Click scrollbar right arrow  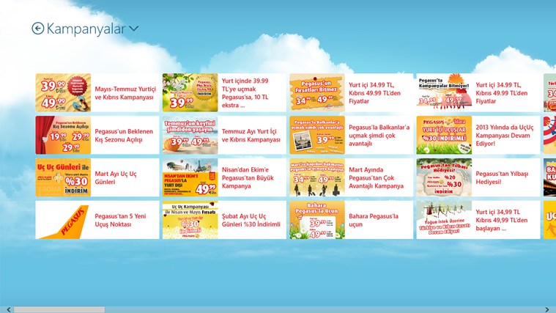click(x=547, y=310)
